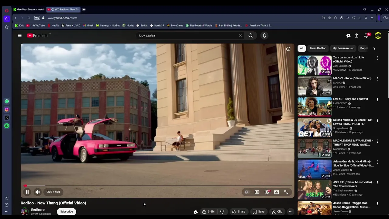
Task: Open more actions ellipsis below video
Action: (x=291, y=212)
